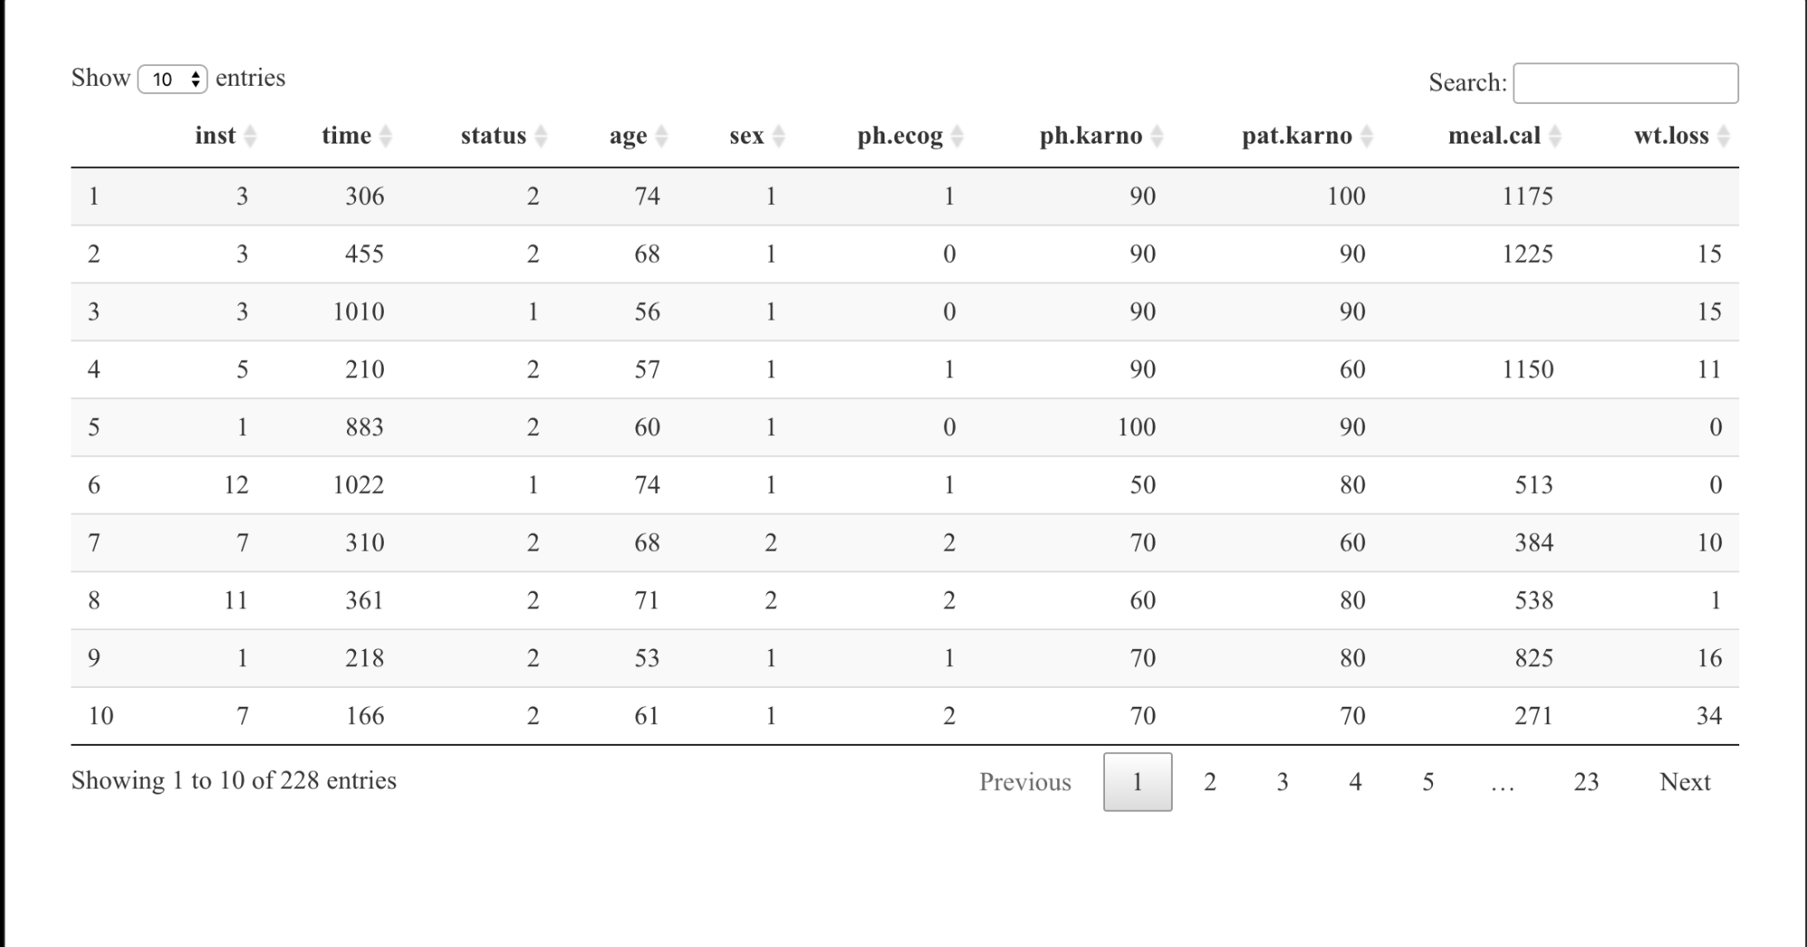Sort by the ph.karno column arrows

[1157, 136]
